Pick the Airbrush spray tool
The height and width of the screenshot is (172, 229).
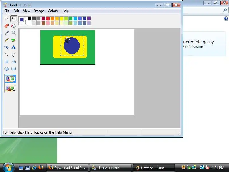(7, 47)
